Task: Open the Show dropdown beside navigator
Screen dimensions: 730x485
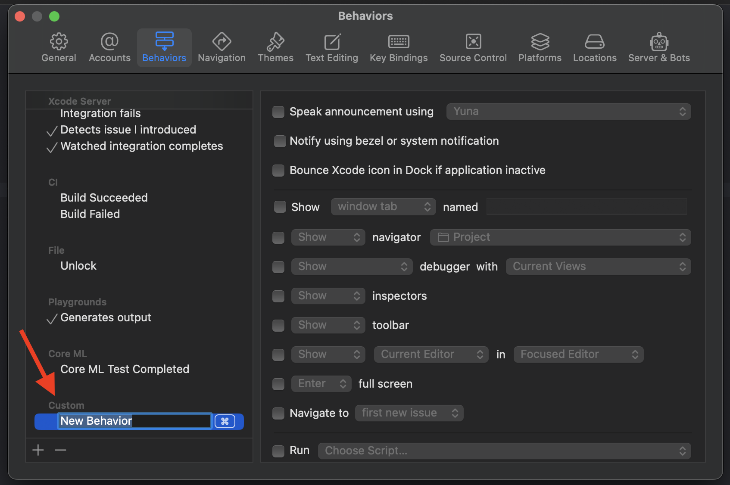Action: [328, 237]
